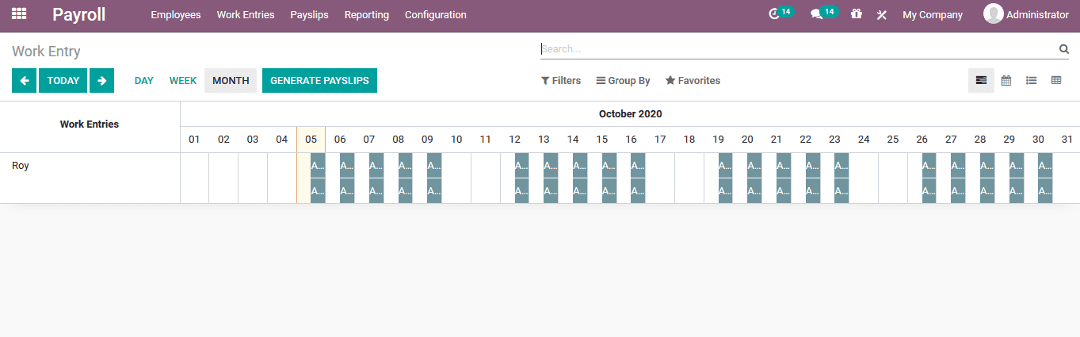Open the Filters dropdown
This screenshot has height=337, width=1080.
pyautogui.click(x=561, y=81)
